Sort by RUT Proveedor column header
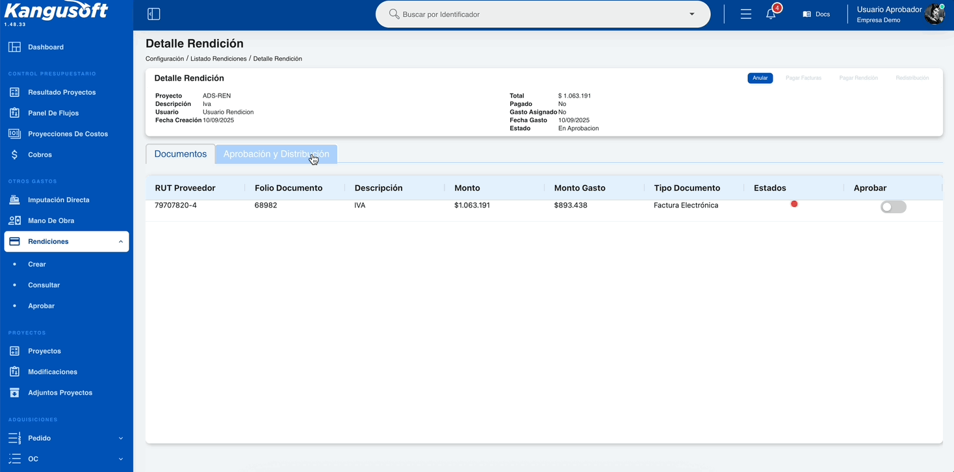 [185, 188]
